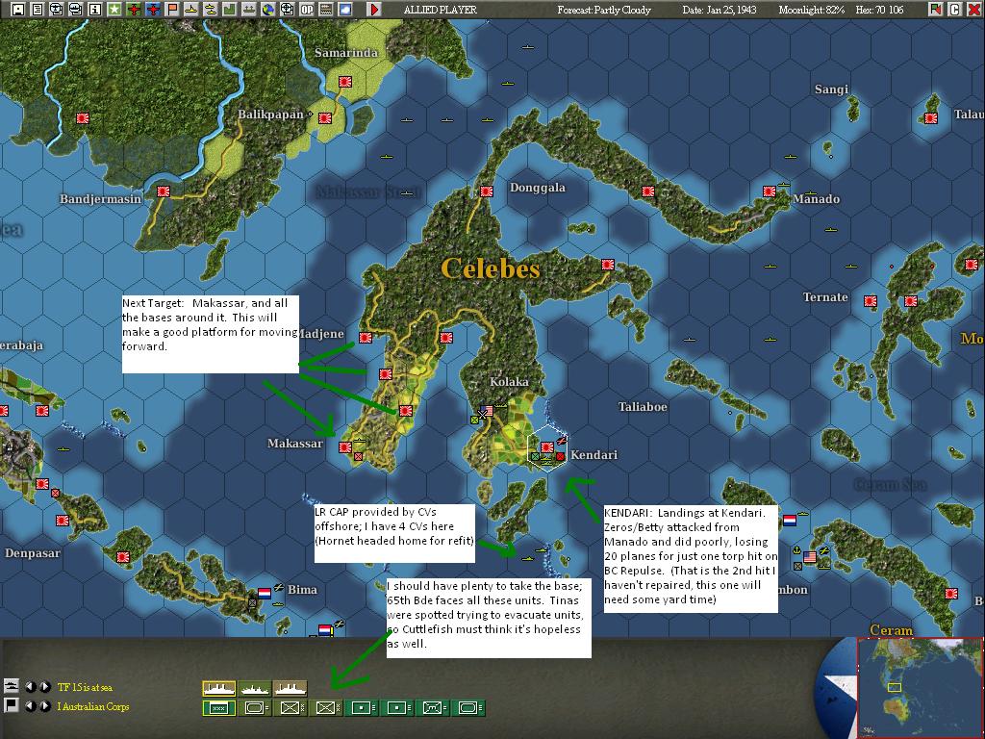The width and height of the screenshot is (985, 739).
Task: Select the second infantry crossed-box unit icon
Action: click(x=325, y=708)
